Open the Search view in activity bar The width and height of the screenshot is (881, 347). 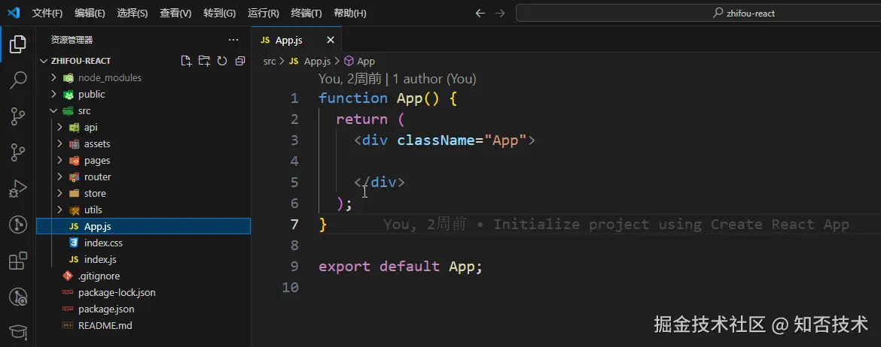pyautogui.click(x=18, y=80)
